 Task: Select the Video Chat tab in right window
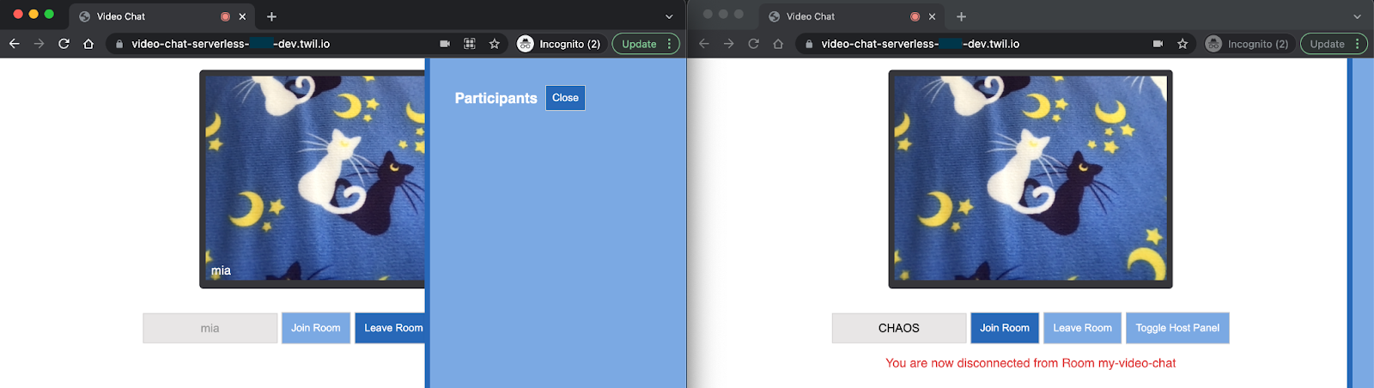click(x=852, y=16)
